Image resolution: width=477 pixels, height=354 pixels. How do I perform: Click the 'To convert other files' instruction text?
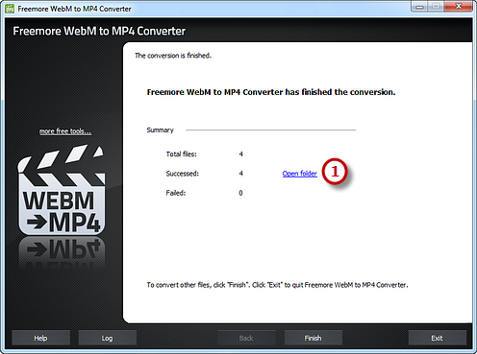[x=277, y=285]
